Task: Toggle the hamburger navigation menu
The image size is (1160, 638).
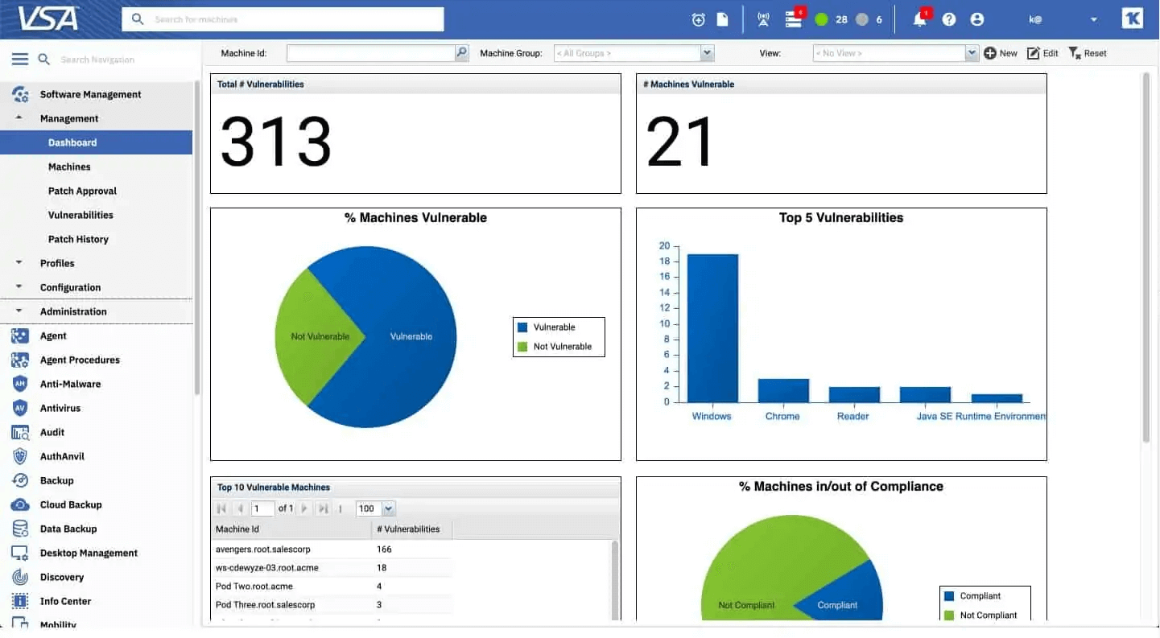Action: [x=20, y=60]
